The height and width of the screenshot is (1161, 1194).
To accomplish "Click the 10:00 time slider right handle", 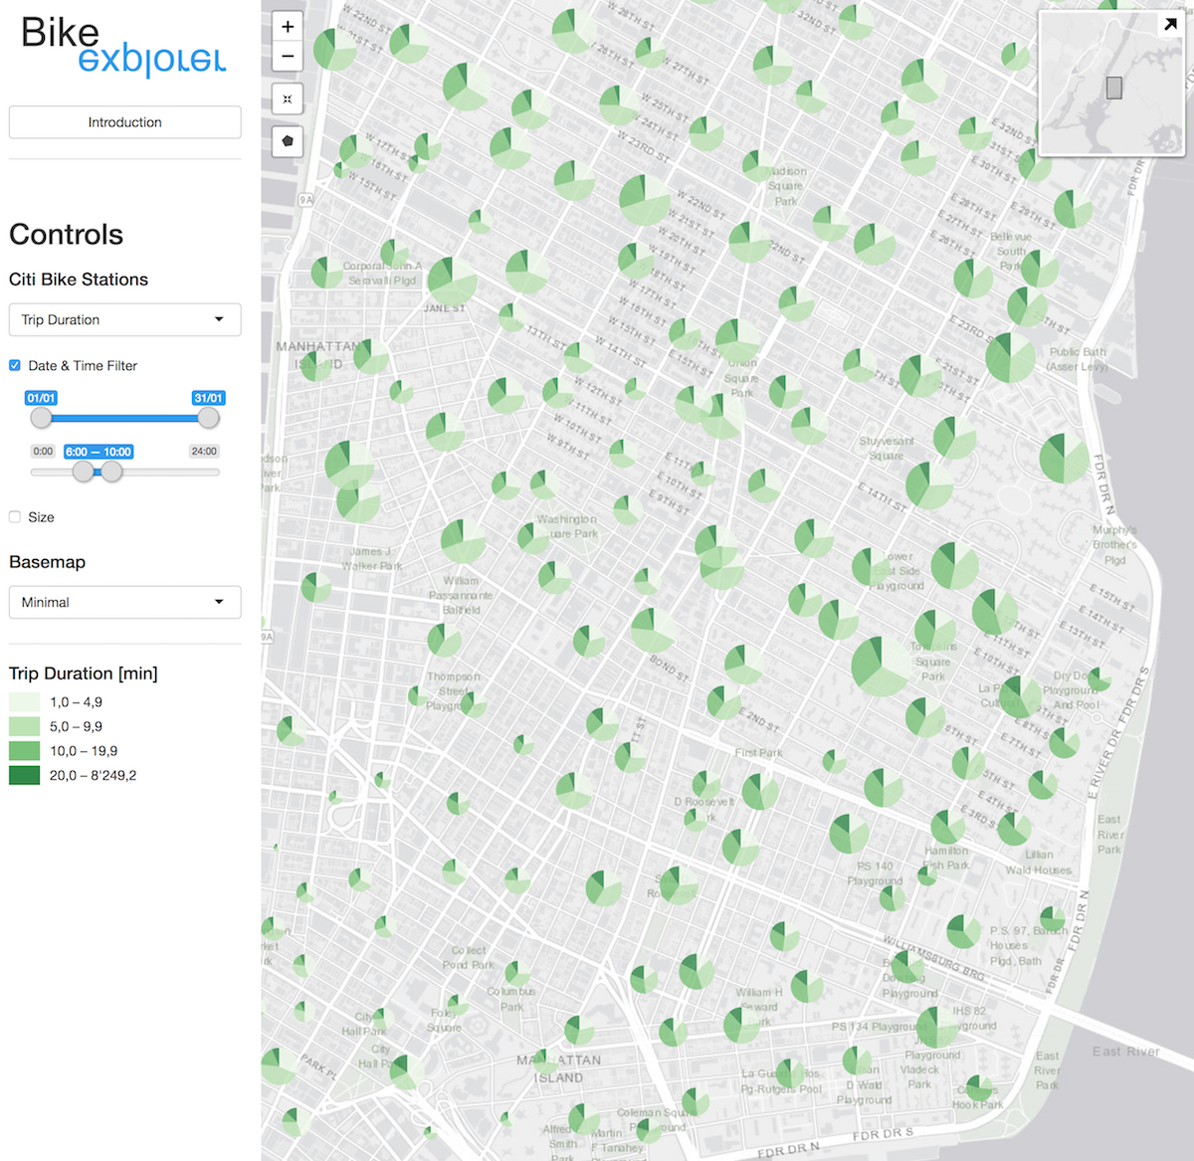I will (x=112, y=472).
